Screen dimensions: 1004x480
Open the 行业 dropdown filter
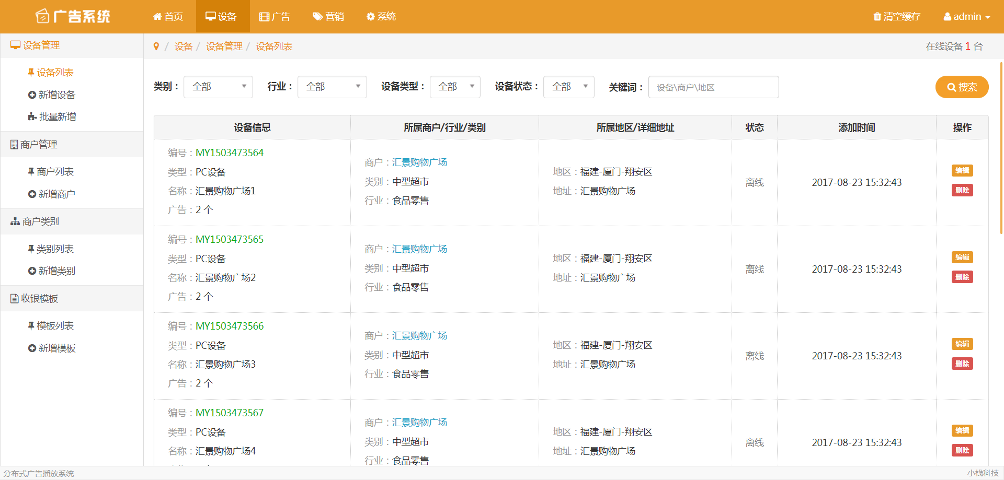pos(332,87)
